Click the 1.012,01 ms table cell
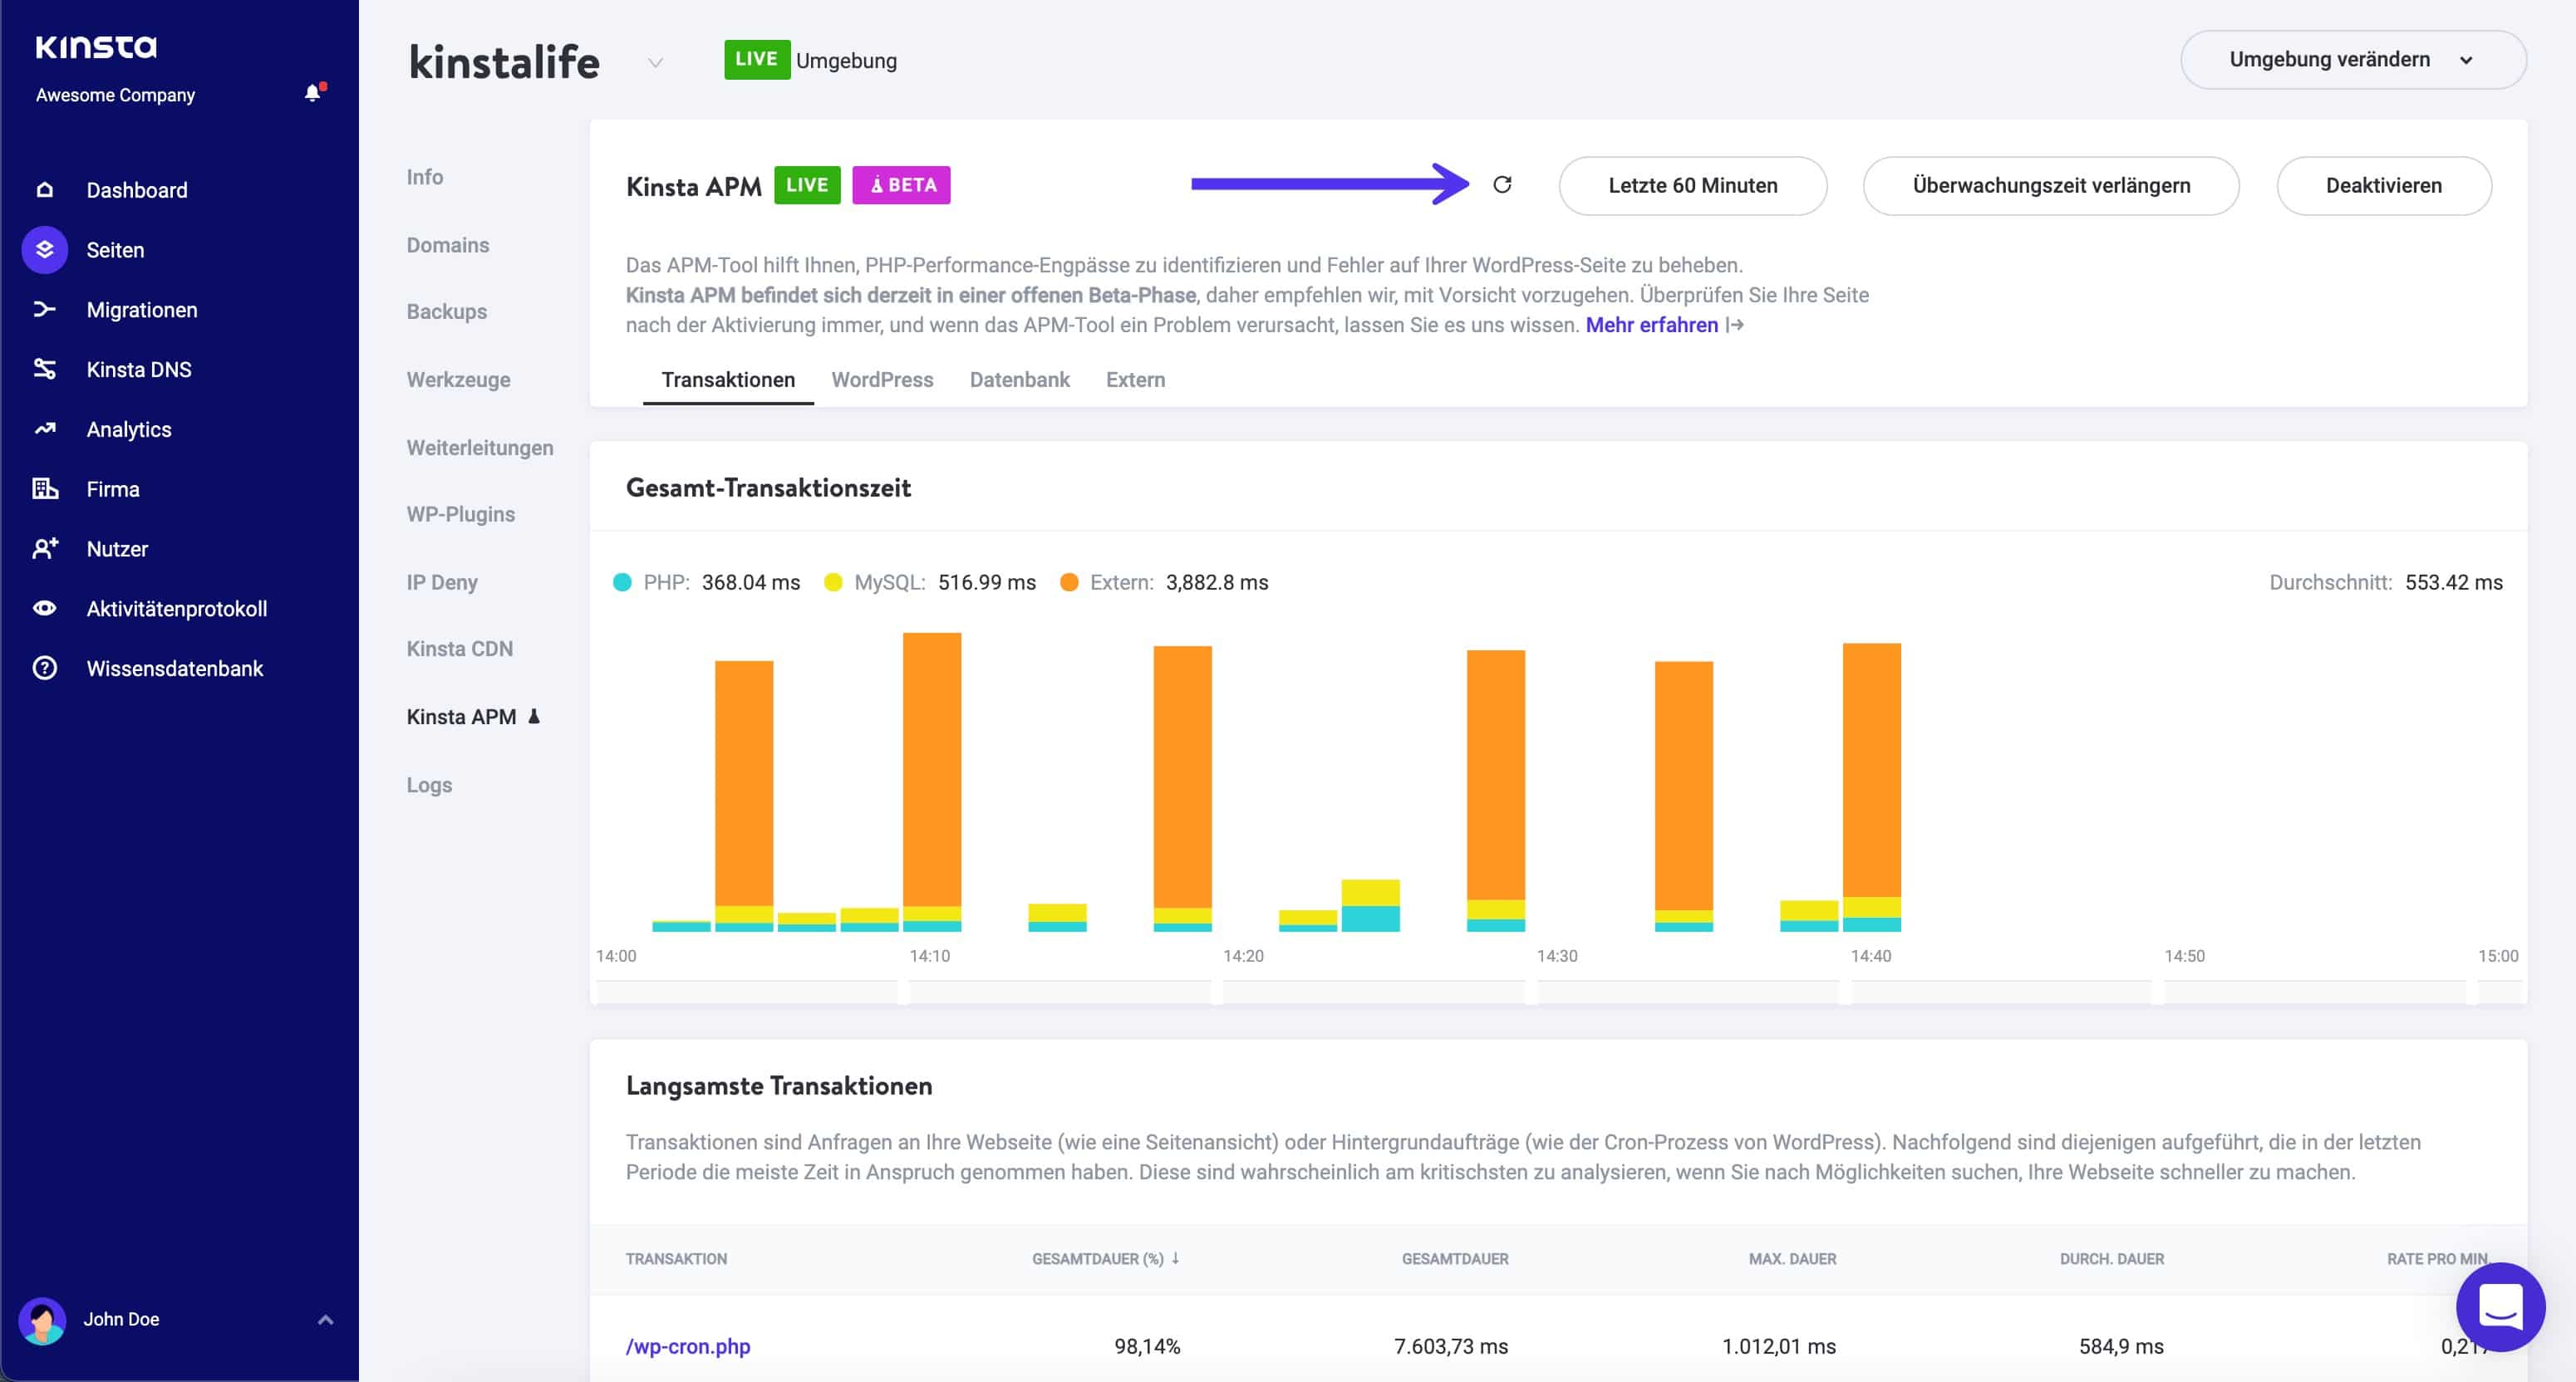Image resolution: width=2576 pixels, height=1382 pixels. [1778, 1346]
